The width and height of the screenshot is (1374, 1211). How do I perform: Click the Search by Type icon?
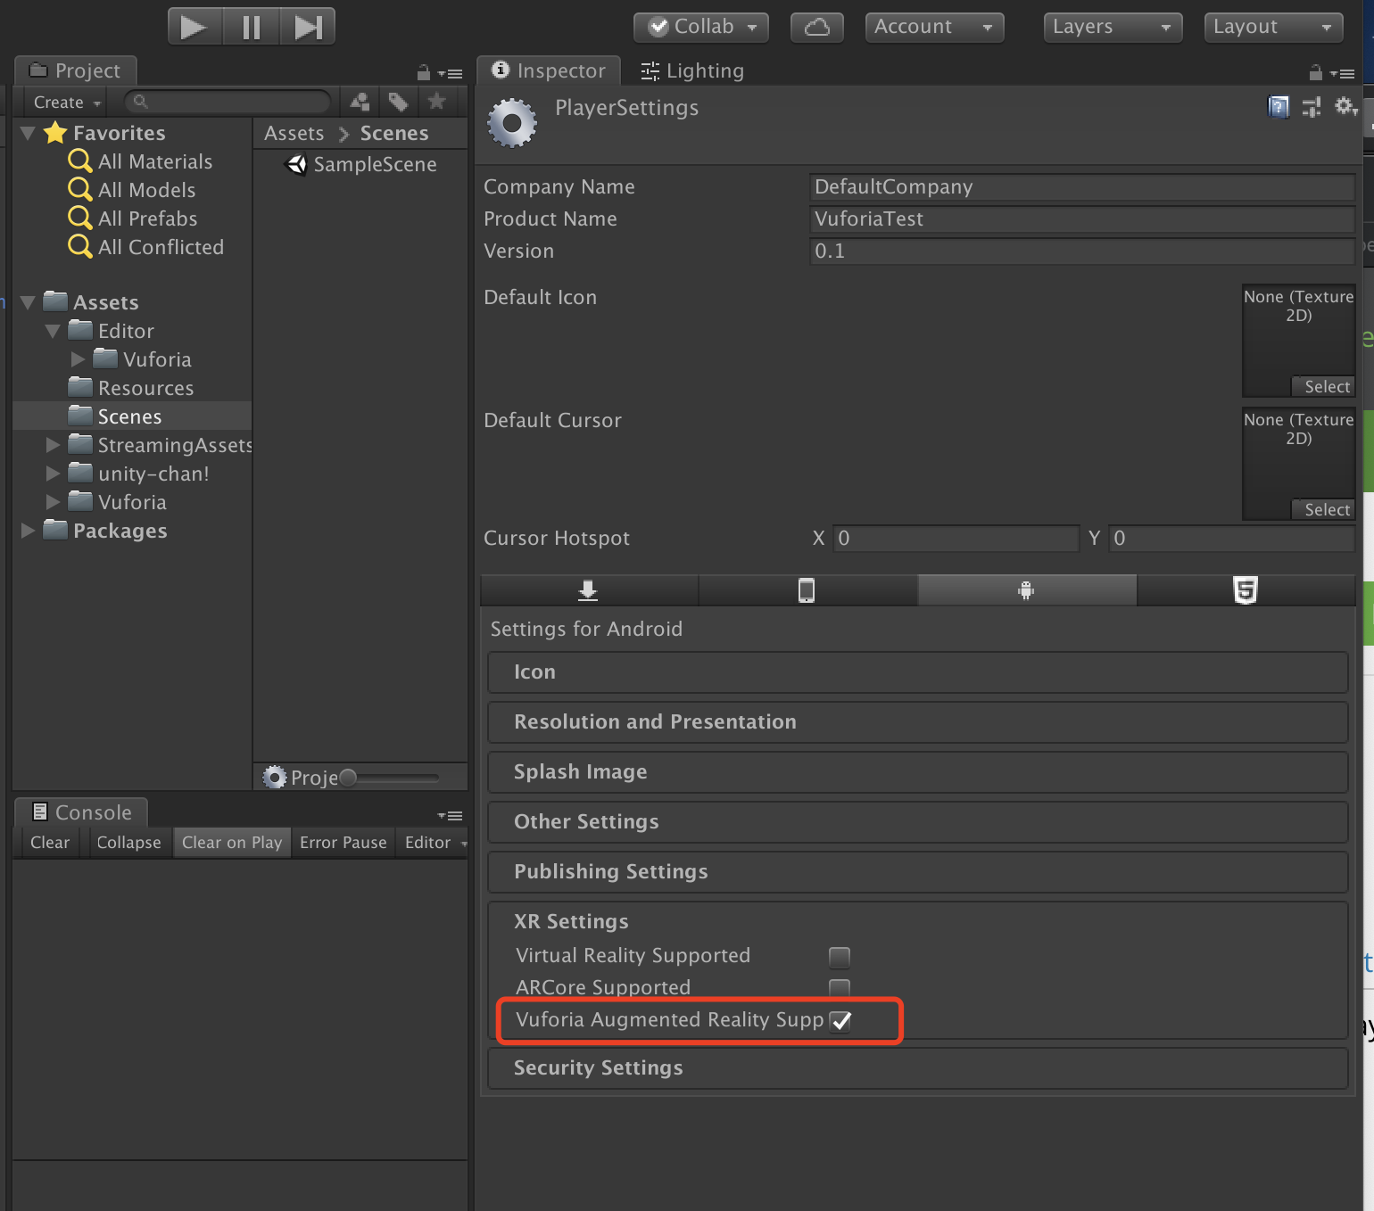tap(360, 102)
